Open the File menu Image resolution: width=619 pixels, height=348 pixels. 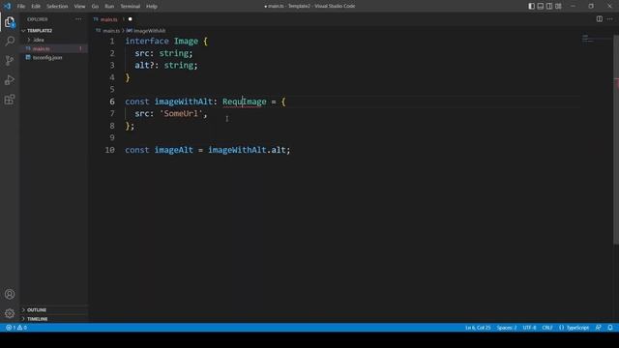coord(21,7)
